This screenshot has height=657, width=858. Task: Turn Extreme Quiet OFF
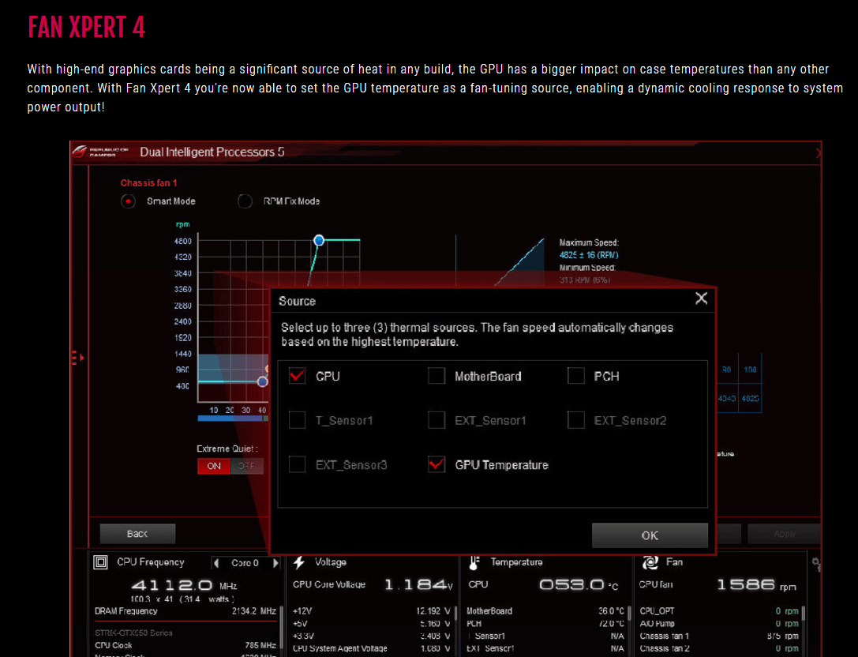pyautogui.click(x=247, y=466)
